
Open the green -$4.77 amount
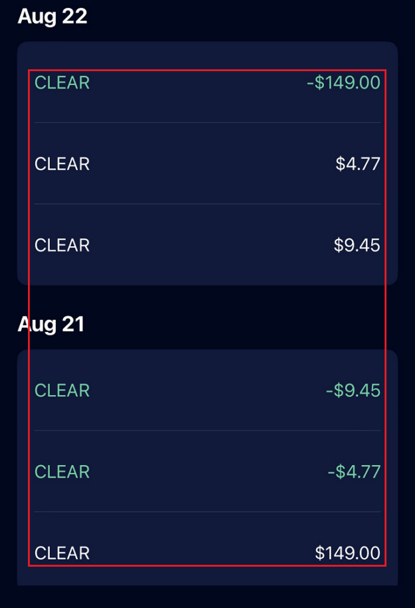tap(354, 472)
